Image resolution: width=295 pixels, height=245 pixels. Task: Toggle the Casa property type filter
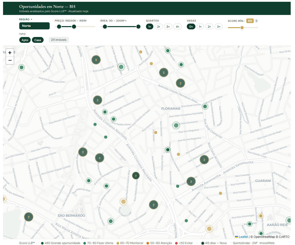[38, 40]
